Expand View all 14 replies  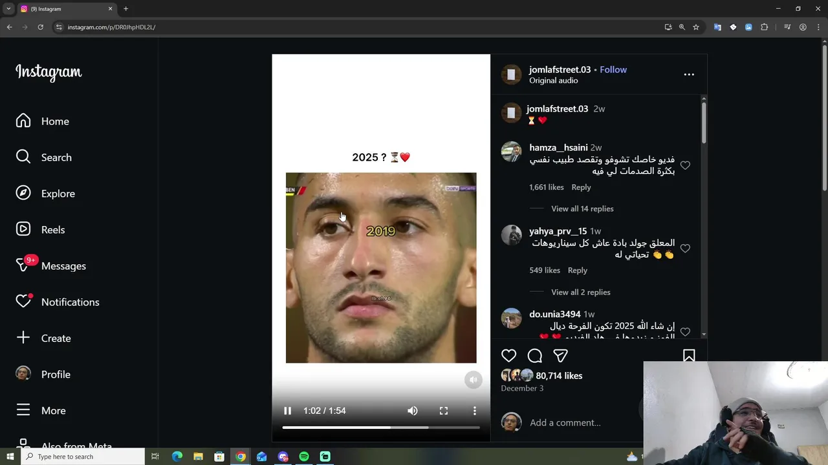click(x=582, y=209)
